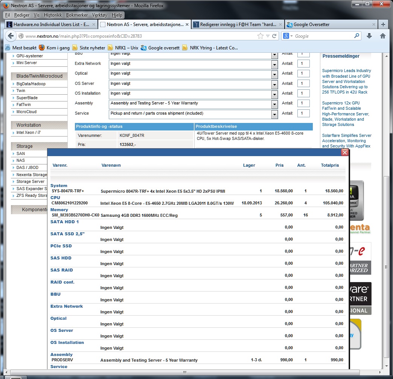Open the Vis menu

tap(37, 15)
